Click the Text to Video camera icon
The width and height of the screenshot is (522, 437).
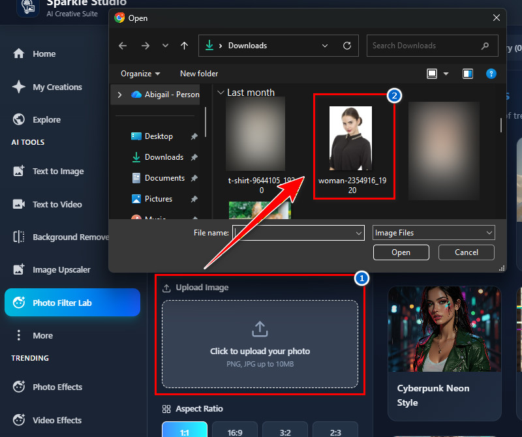tap(19, 204)
